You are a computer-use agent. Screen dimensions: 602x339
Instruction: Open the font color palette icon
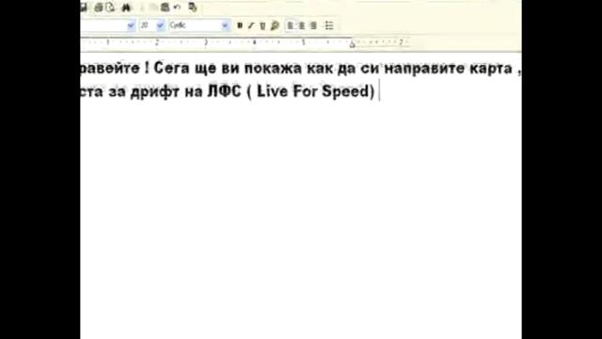[x=275, y=25]
